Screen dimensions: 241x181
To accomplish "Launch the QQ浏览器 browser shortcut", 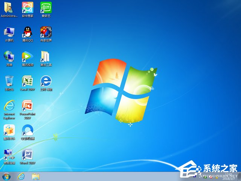I will point(27,130).
